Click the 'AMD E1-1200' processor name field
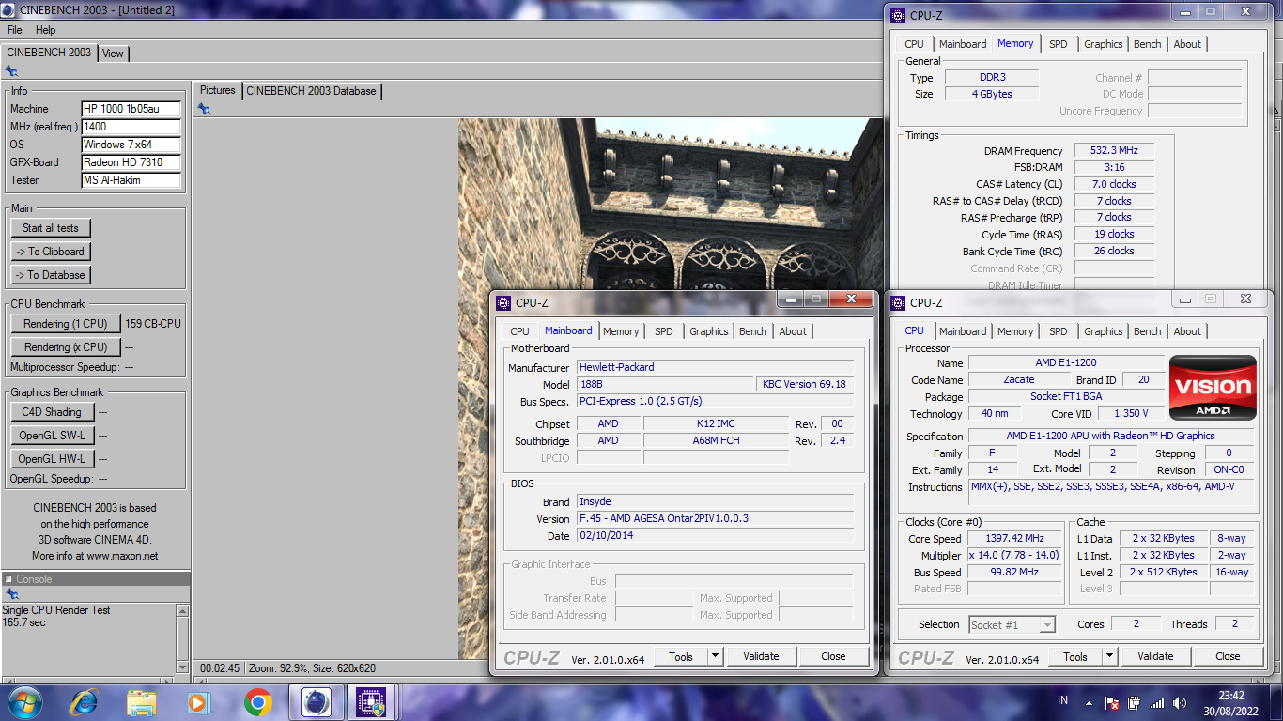 pos(1065,362)
